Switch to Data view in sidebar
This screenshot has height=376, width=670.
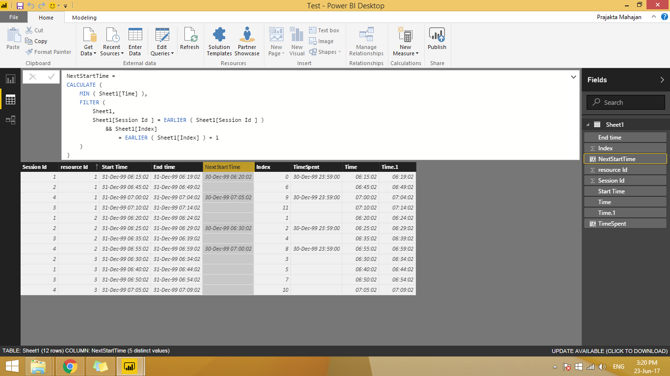tap(10, 99)
